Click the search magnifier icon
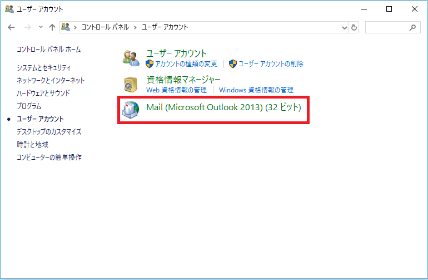 point(412,27)
